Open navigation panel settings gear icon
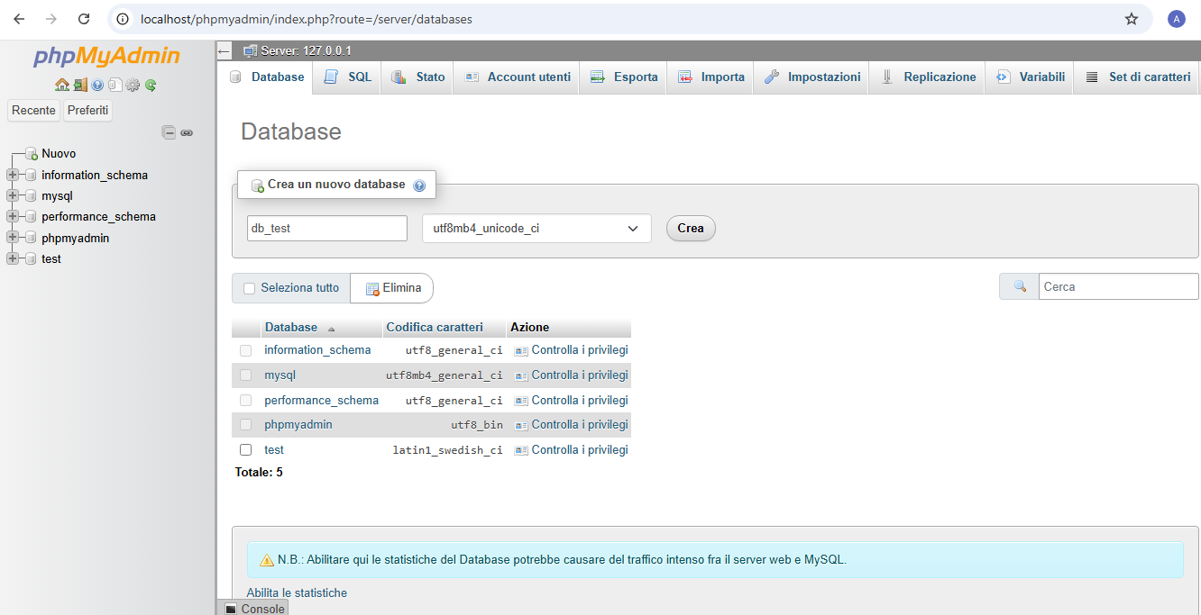This screenshot has width=1201, height=615. pos(133,85)
